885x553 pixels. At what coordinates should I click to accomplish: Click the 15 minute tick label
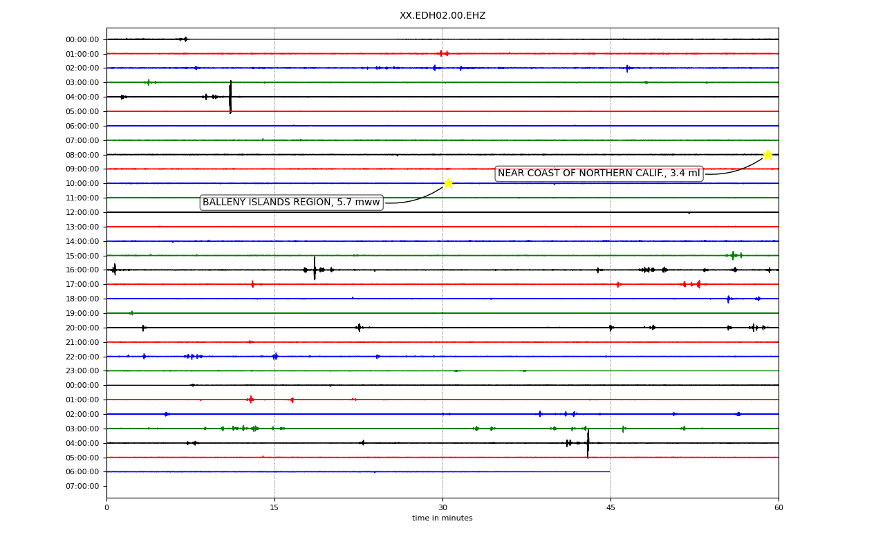point(274,508)
